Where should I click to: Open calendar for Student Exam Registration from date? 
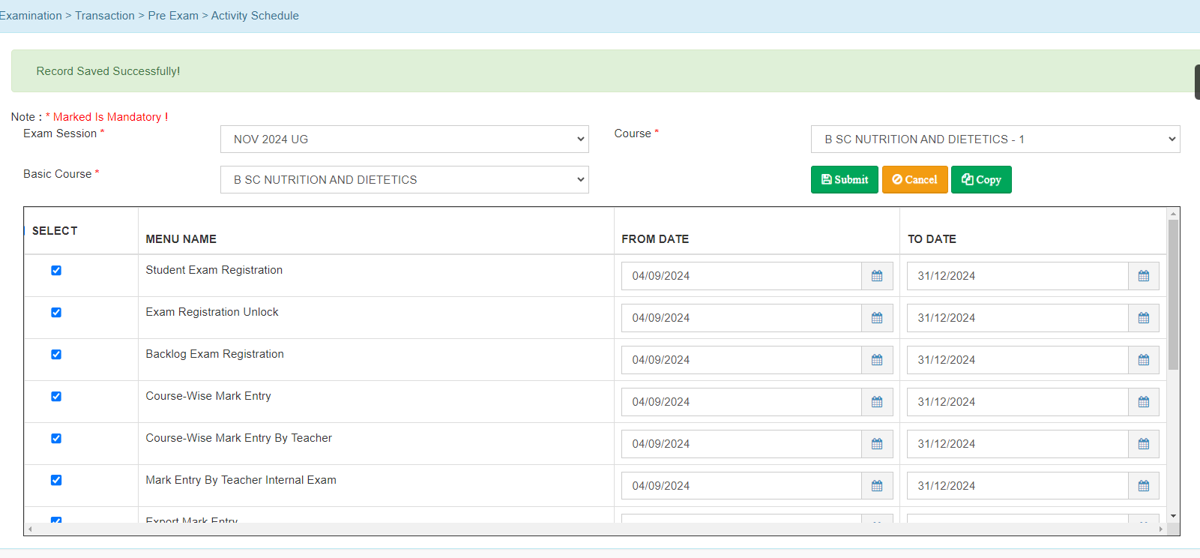click(x=877, y=276)
